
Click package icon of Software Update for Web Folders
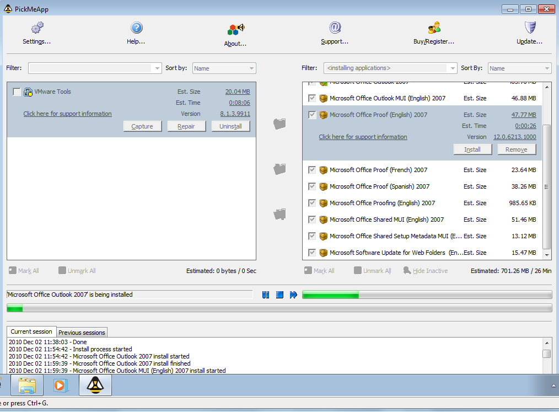tap(324, 253)
